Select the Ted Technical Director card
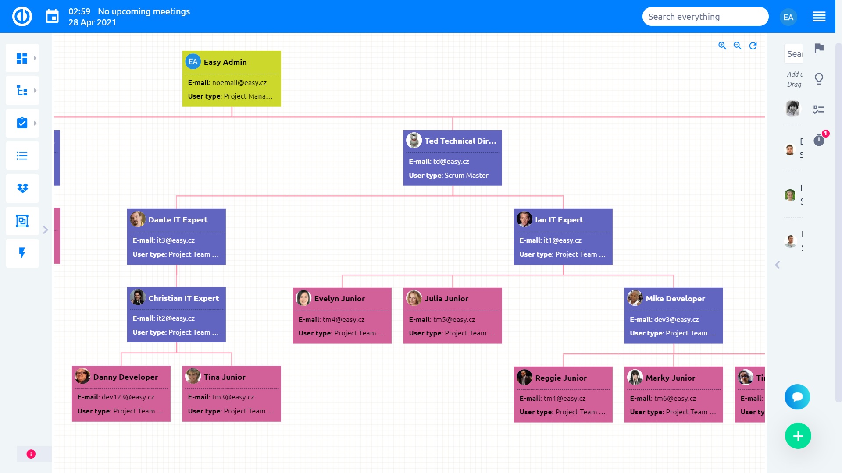 click(x=453, y=158)
